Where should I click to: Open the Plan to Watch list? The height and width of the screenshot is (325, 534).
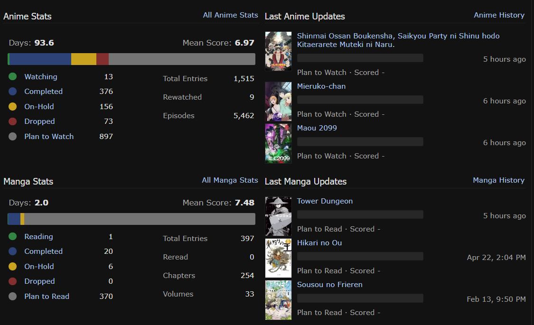[49, 137]
